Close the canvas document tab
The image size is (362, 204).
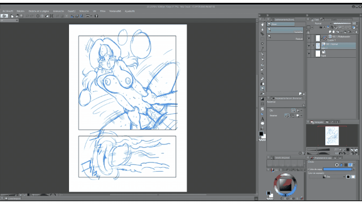17,20
